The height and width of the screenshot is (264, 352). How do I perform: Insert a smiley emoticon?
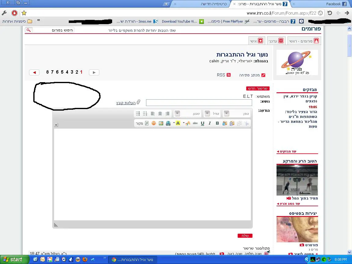tap(154, 123)
